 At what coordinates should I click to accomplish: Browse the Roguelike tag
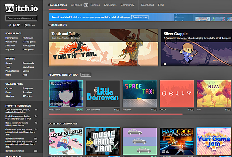pos(10,49)
